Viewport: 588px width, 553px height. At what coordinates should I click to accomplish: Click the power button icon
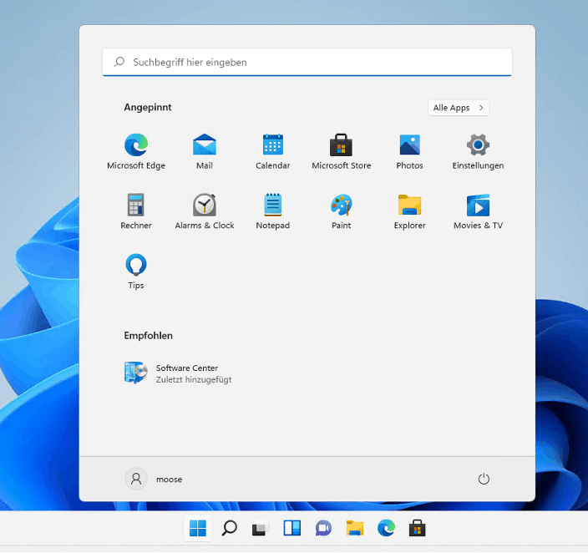click(x=484, y=479)
